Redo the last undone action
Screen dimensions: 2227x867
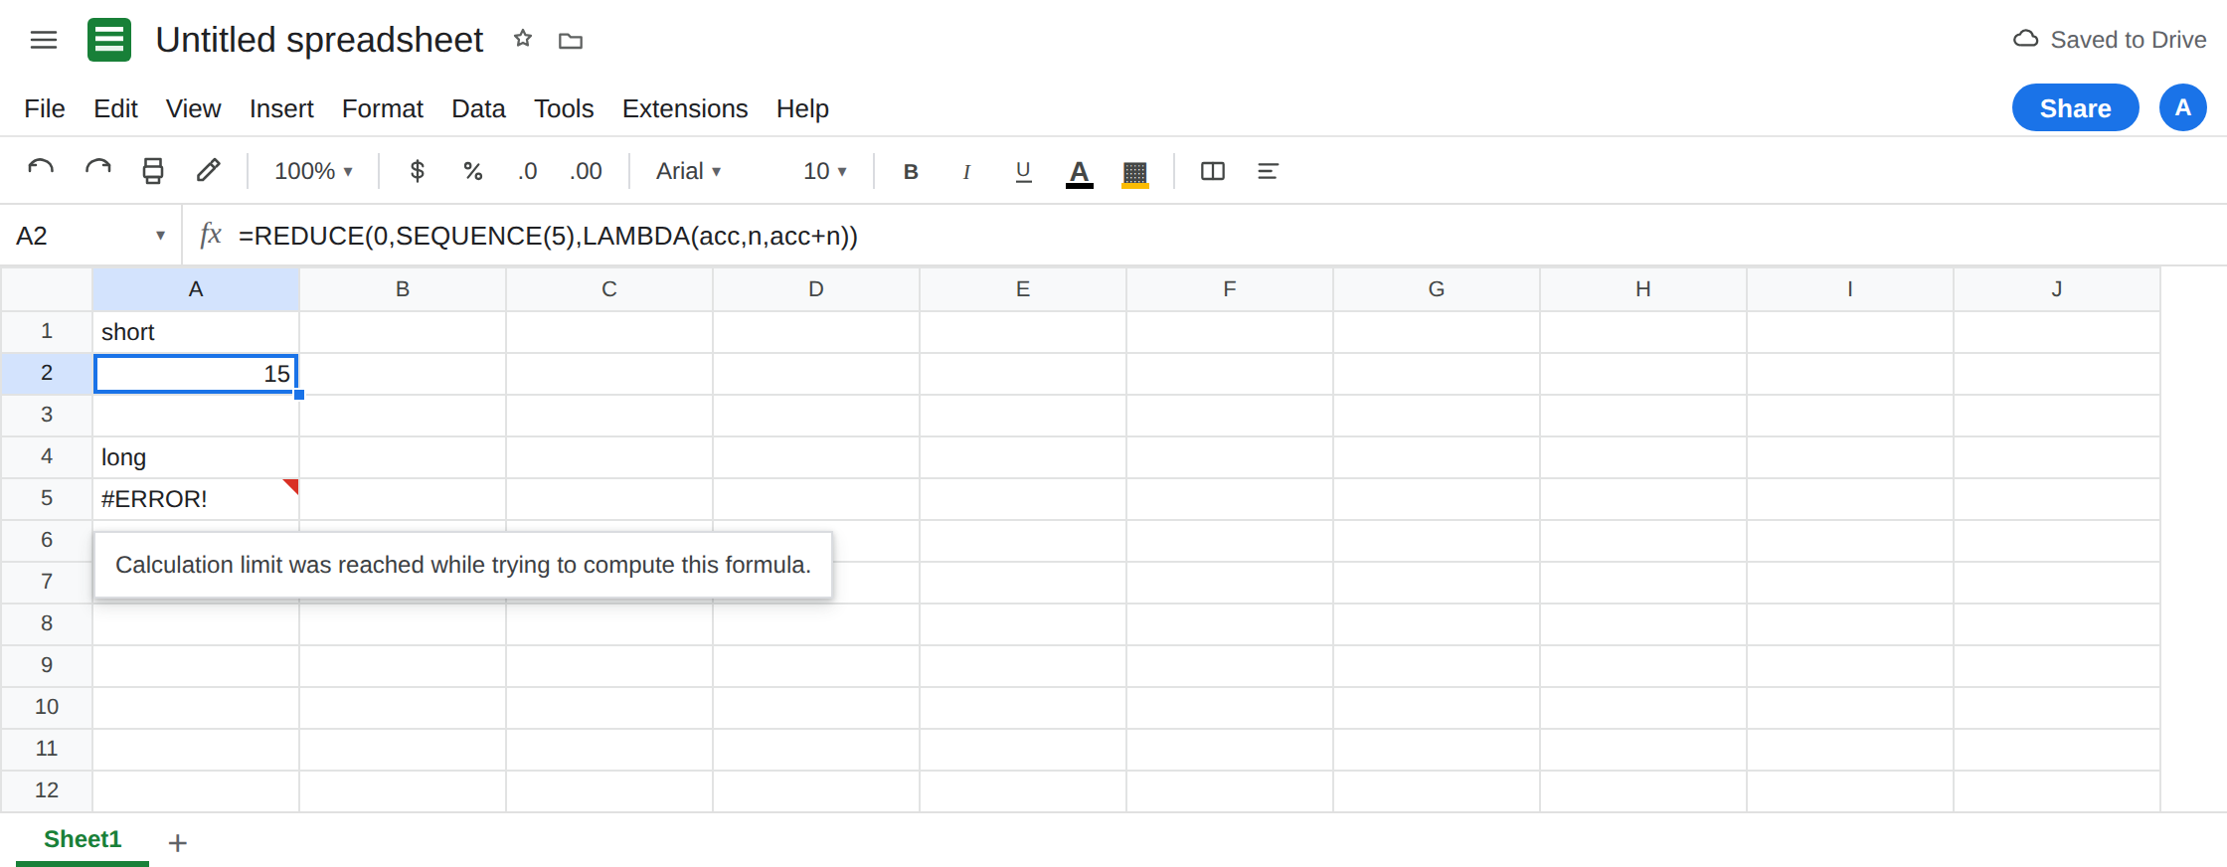coord(97,171)
